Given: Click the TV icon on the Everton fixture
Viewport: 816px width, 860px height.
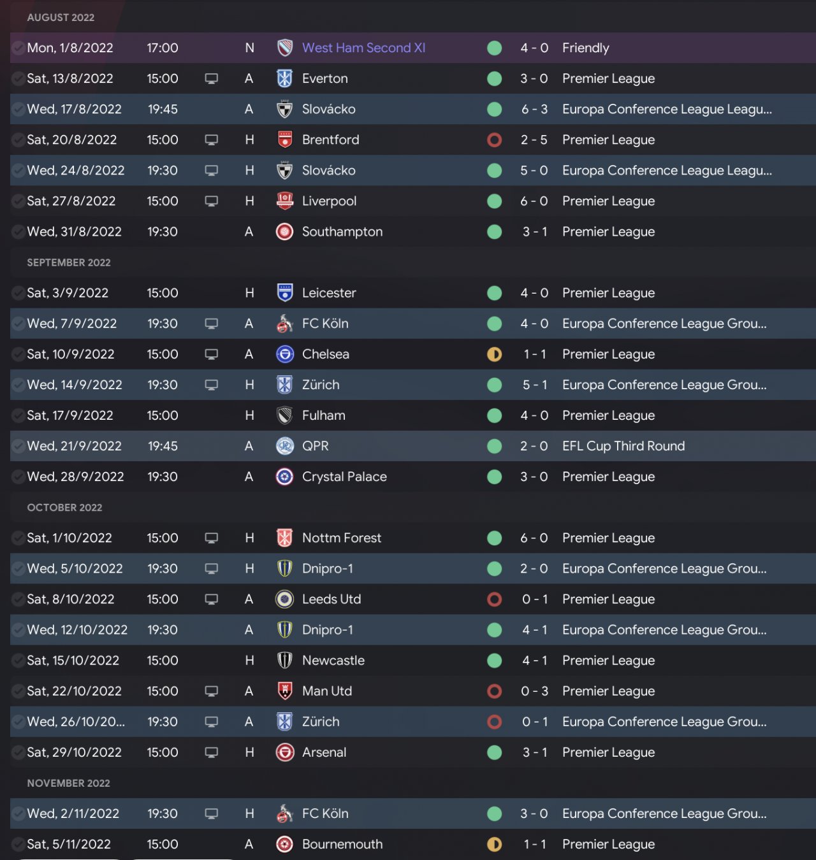Looking at the screenshot, I should coord(211,78).
